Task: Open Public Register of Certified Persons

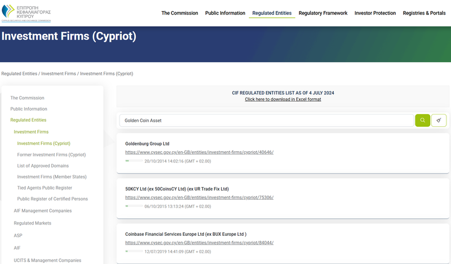Action: click(x=52, y=199)
